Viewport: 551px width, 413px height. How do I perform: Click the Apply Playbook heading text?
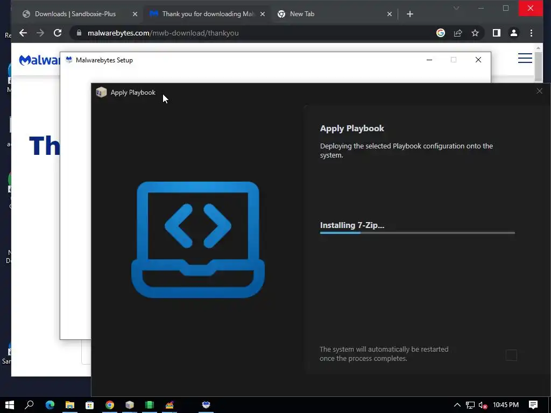tap(352, 129)
